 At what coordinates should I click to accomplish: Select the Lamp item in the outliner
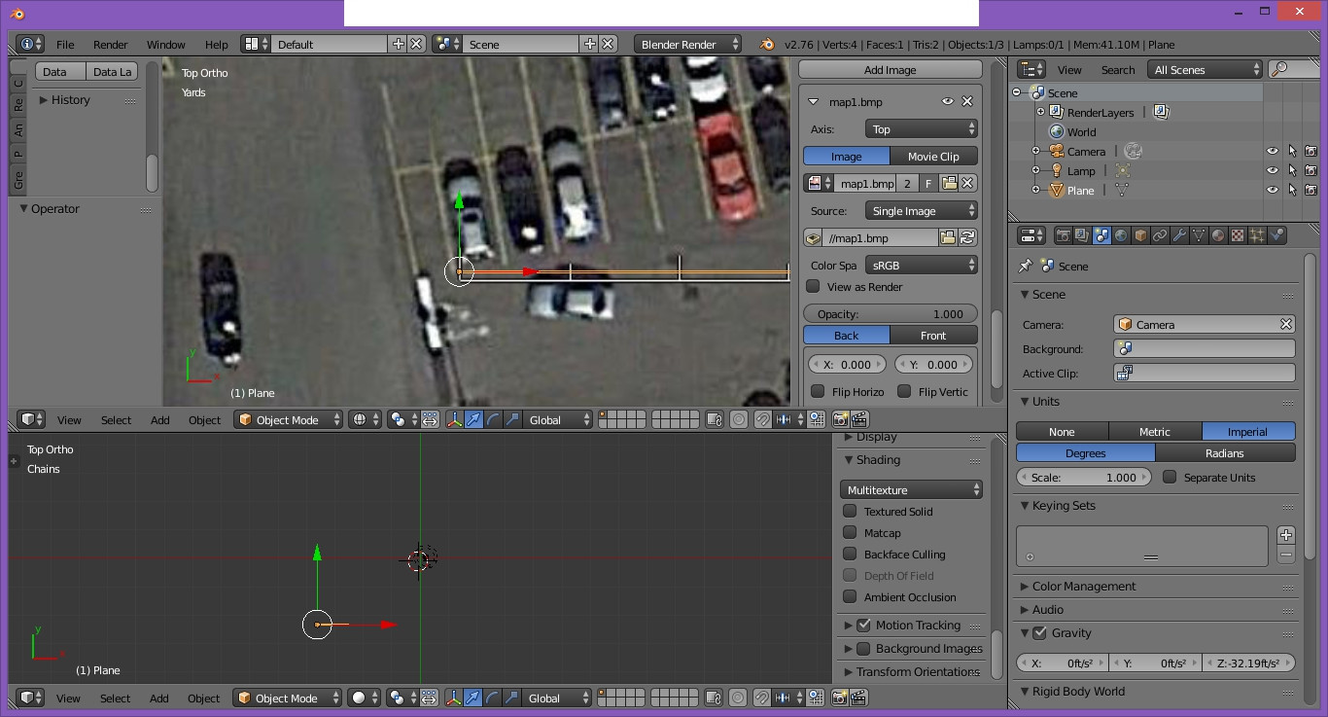[x=1080, y=171]
